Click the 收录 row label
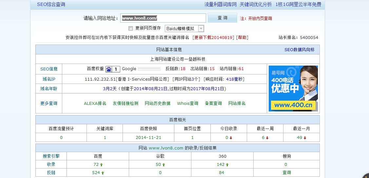This screenshot has height=178, width=369. [x=51, y=164]
